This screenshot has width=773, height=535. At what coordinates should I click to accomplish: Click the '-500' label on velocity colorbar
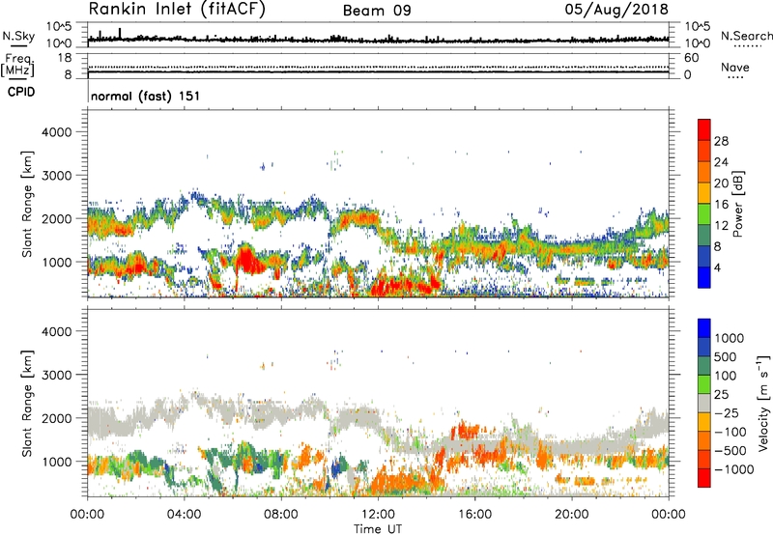point(730,450)
